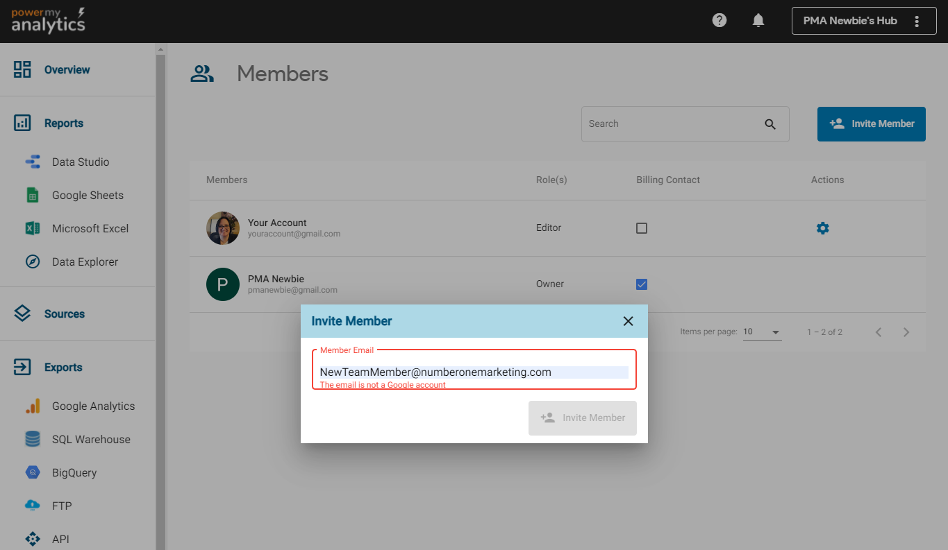Image resolution: width=948 pixels, height=550 pixels.
Task: Click the blue Invite Member button
Action: (871, 124)
